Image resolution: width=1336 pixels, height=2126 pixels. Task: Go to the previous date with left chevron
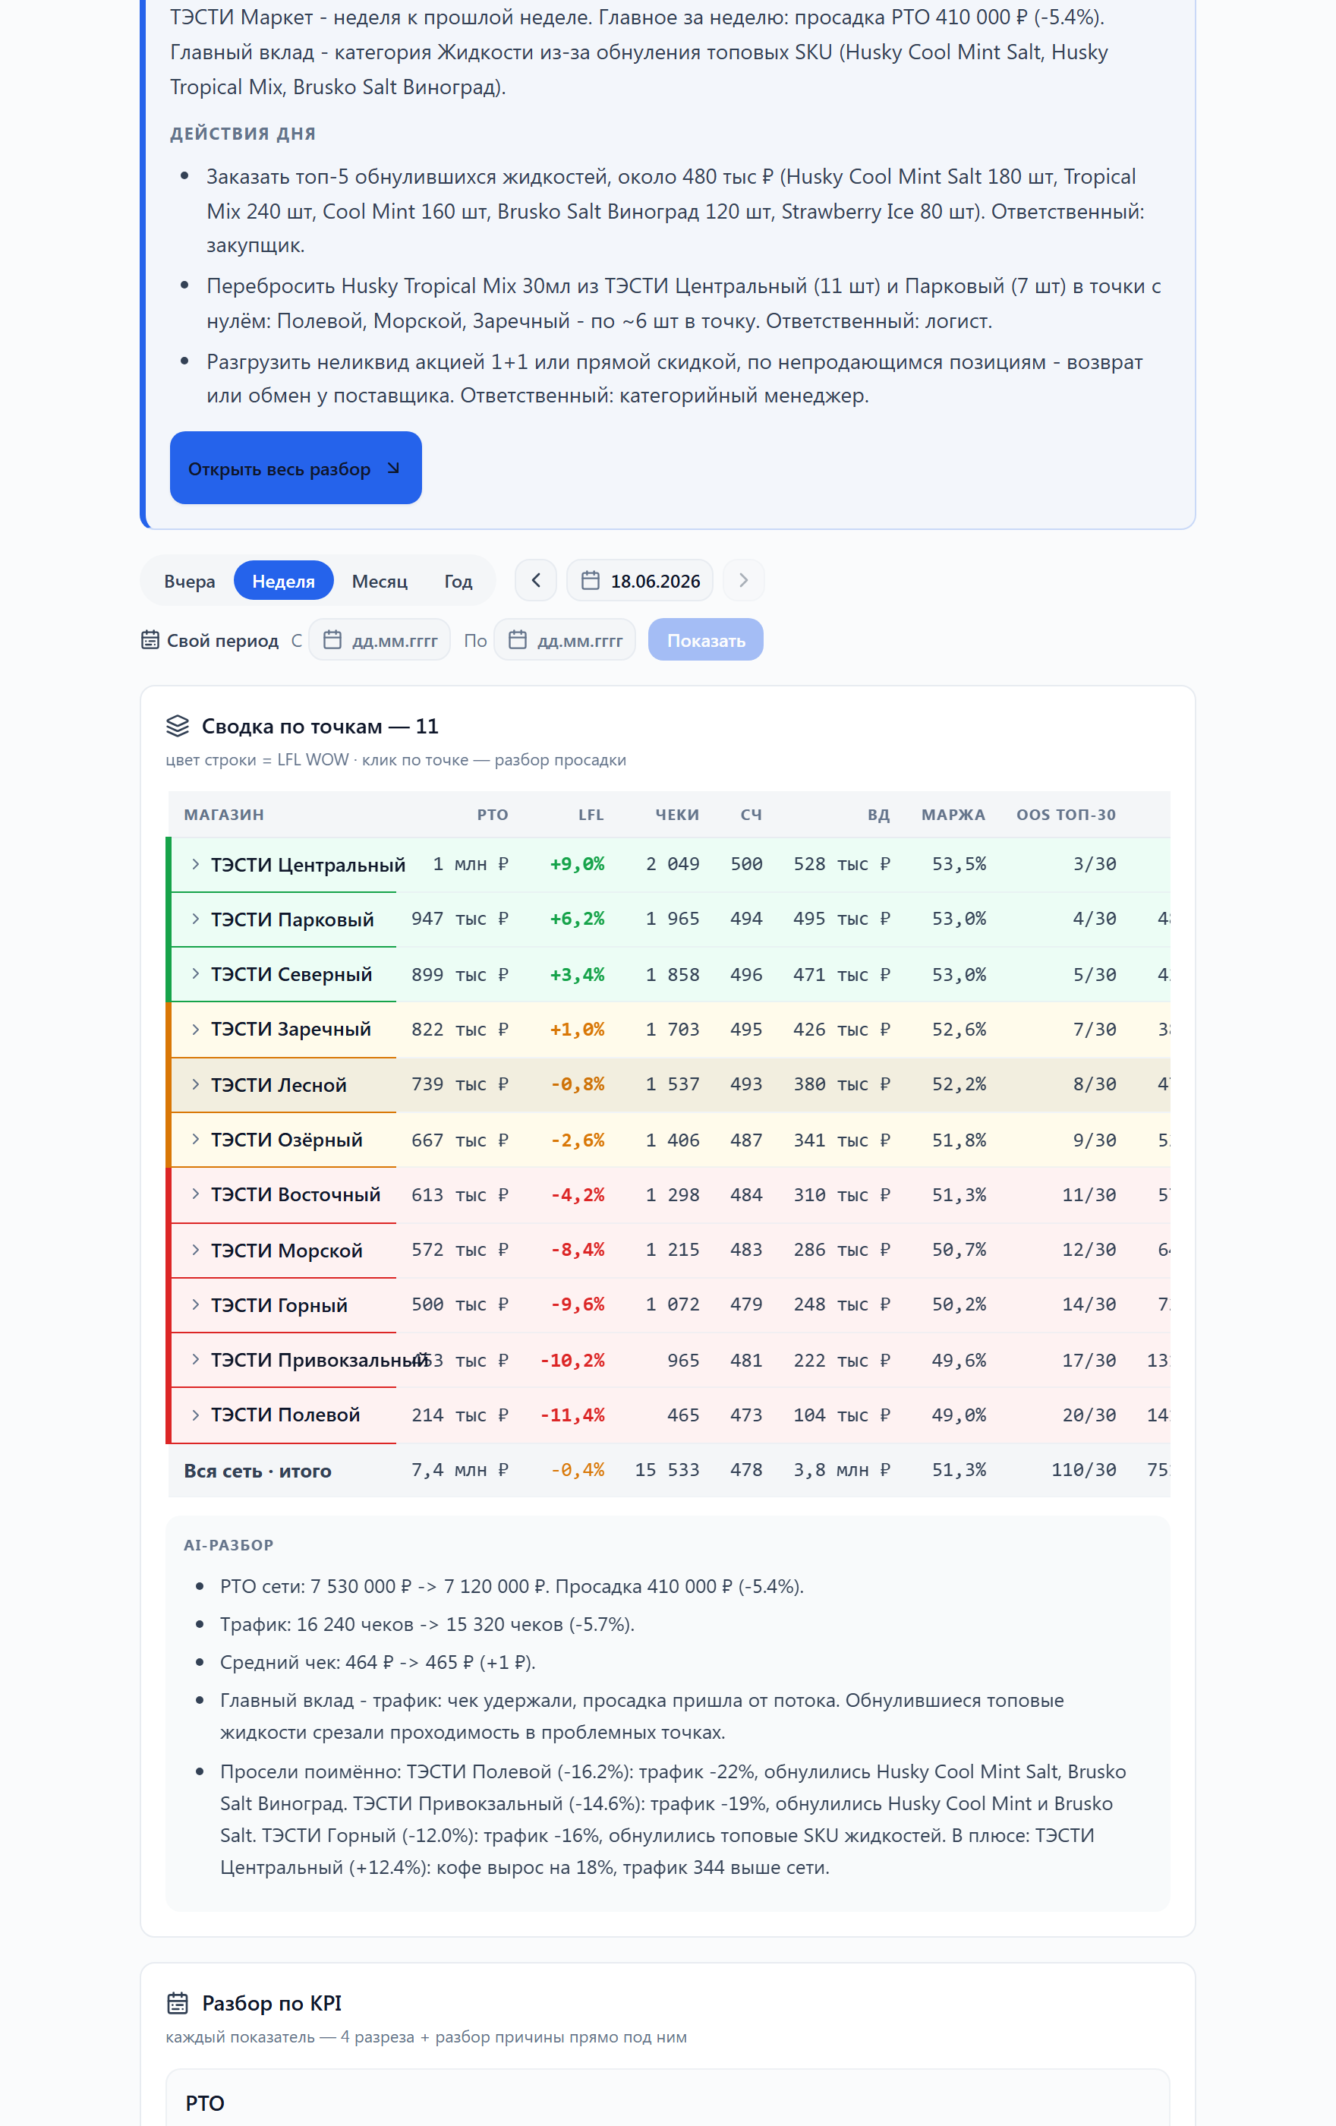coord(536,580)
